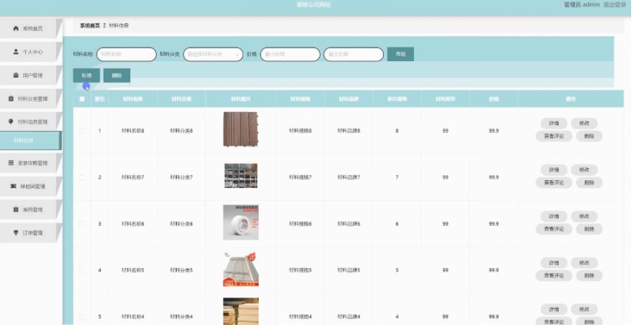Click the bulb icon beside 材料信息管理

(x=11, y=122)
